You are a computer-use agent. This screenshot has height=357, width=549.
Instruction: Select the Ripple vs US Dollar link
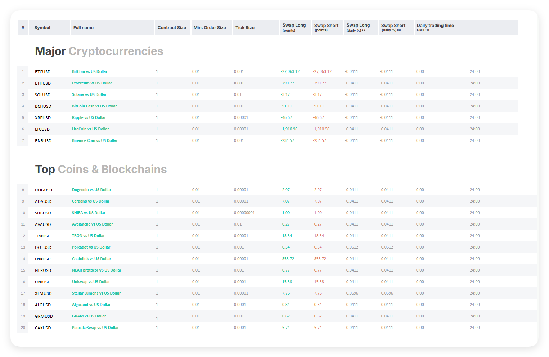(x=89, y=117)
